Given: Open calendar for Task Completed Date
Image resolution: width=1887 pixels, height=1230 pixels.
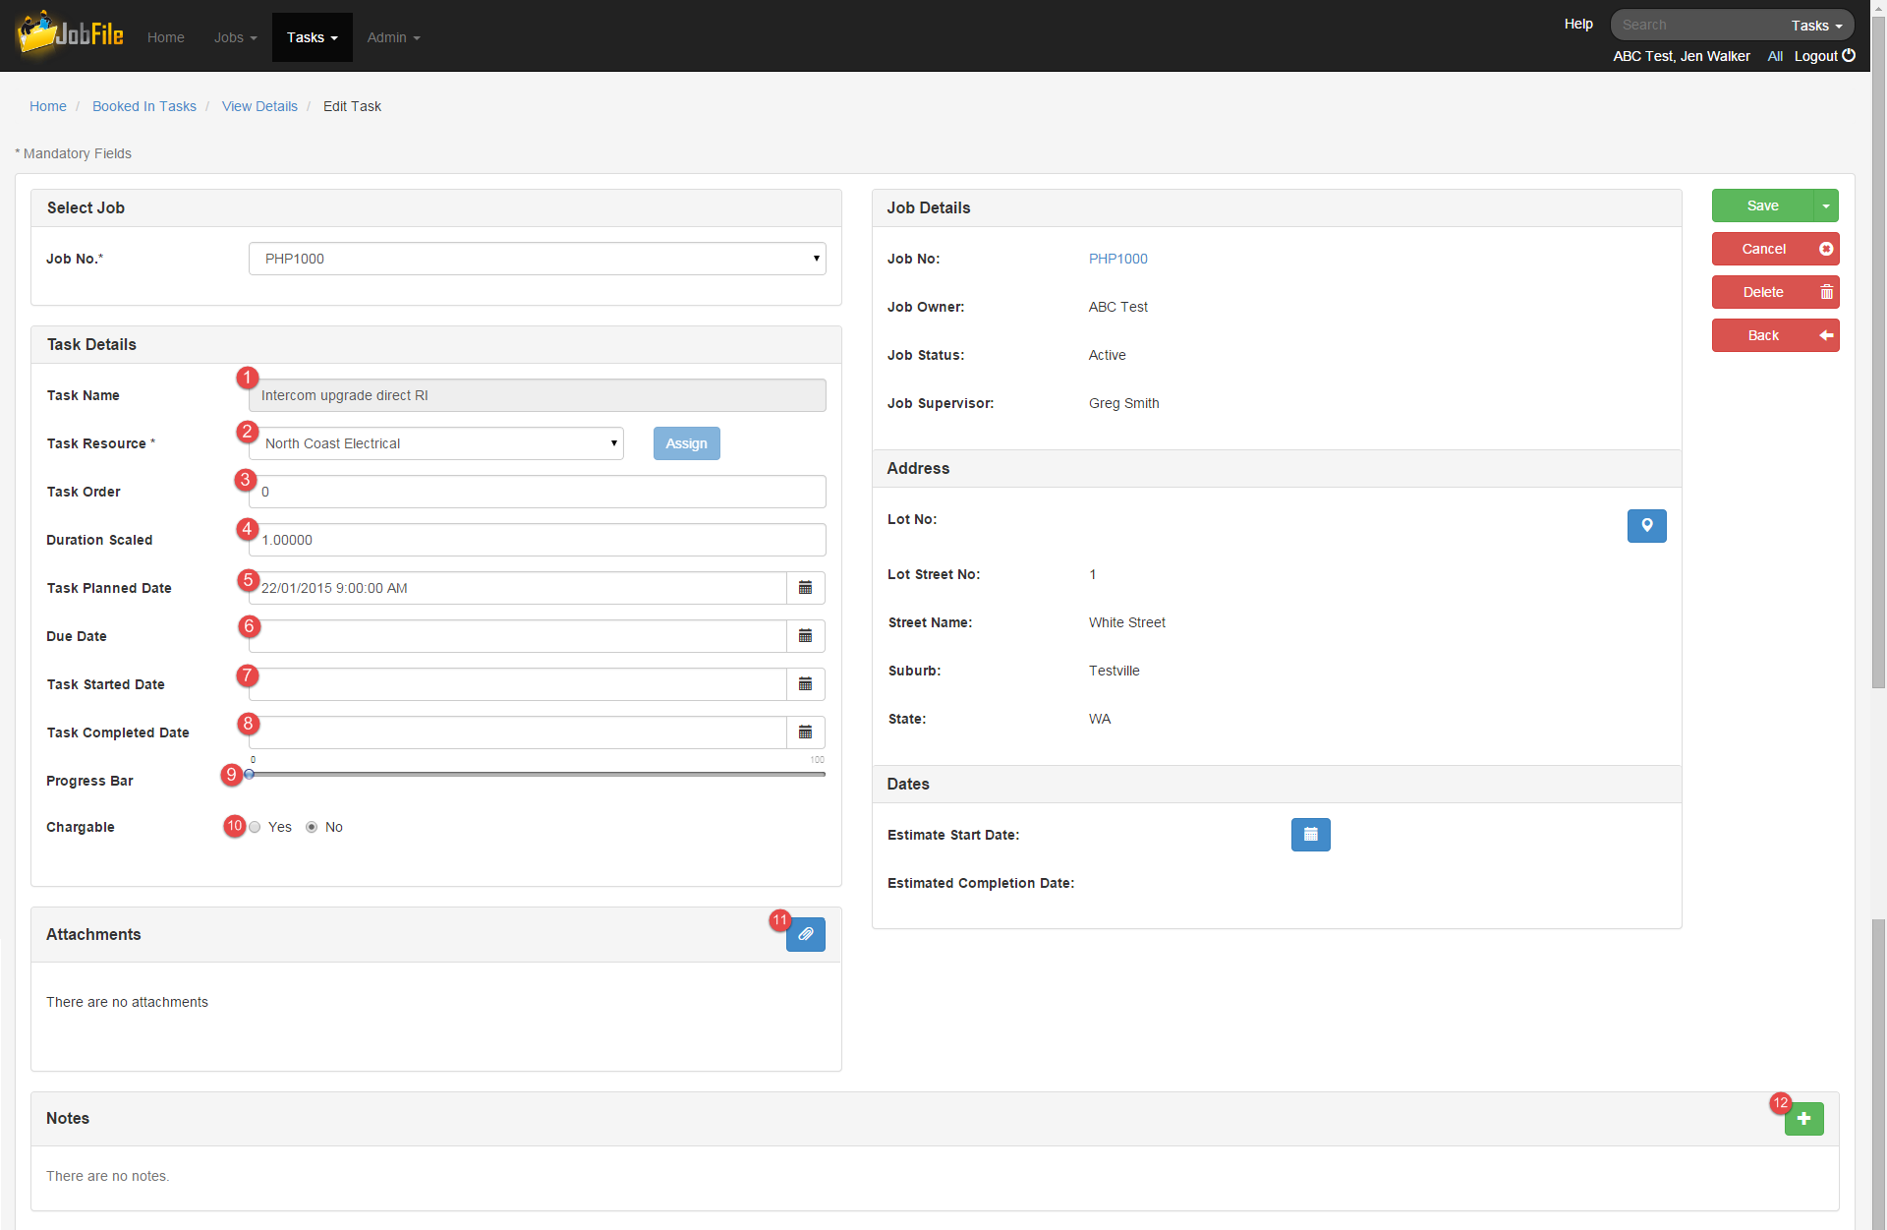Looking at the screenshot, I should pos(805,732).
